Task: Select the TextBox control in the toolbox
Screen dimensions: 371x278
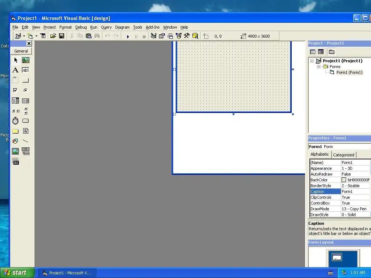Action: [x=26, y=70]
